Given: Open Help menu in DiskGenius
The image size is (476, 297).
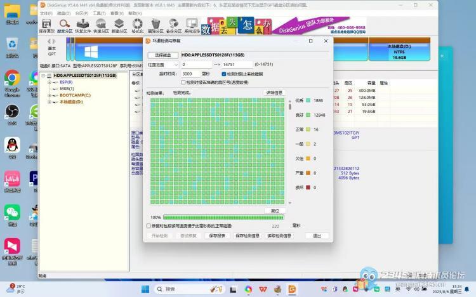Looking at the screenshot, I should pos(135,13).
